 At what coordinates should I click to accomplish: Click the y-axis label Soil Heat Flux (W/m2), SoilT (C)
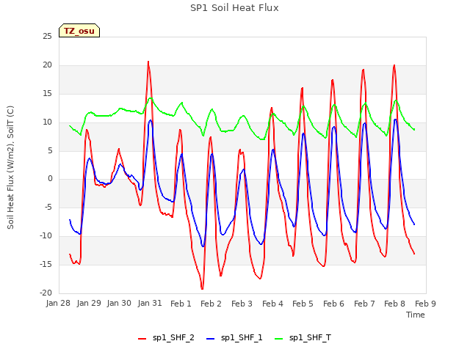click(10, 167)
